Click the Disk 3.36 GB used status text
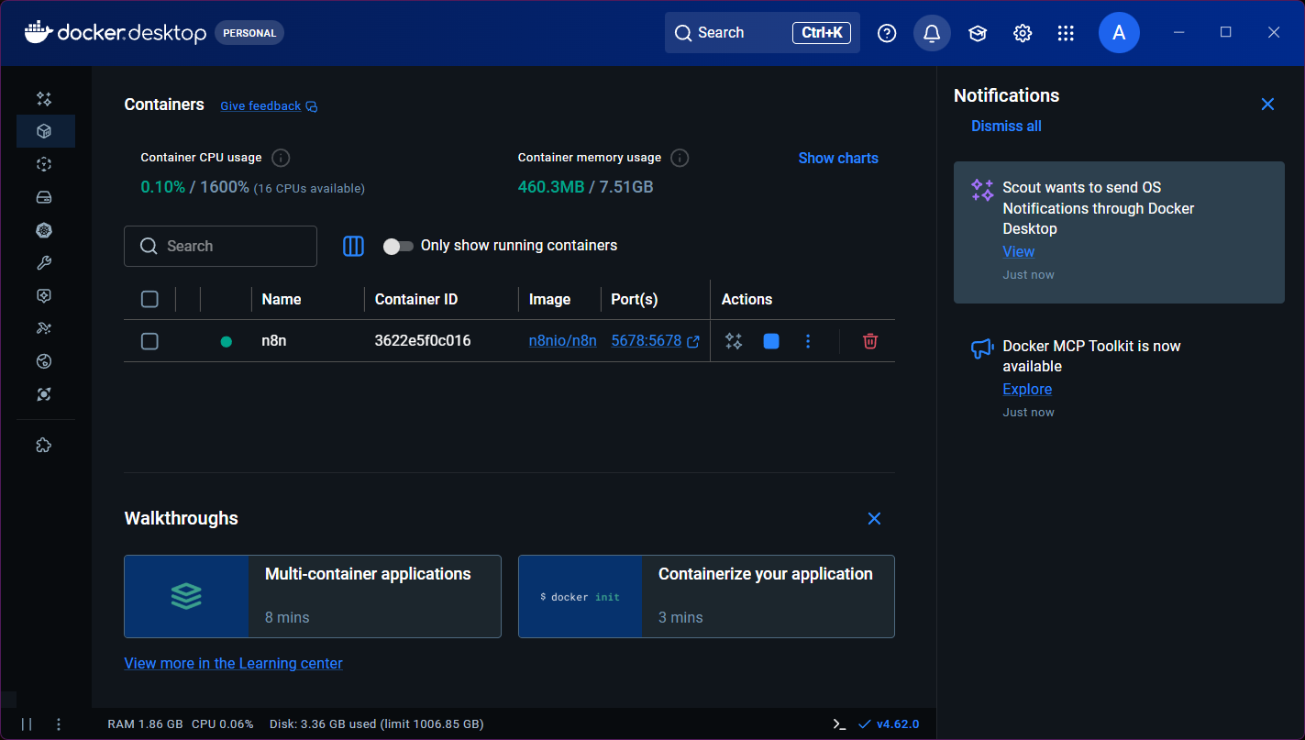The width and height of the screenshot is (1305, 740). pos(376,724)
